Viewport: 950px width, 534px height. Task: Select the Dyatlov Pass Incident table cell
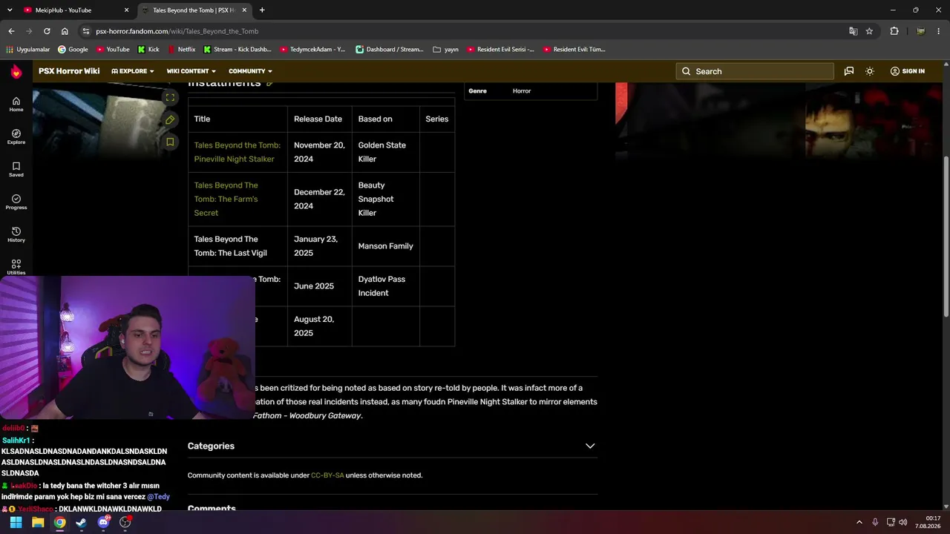pos(386,286)
